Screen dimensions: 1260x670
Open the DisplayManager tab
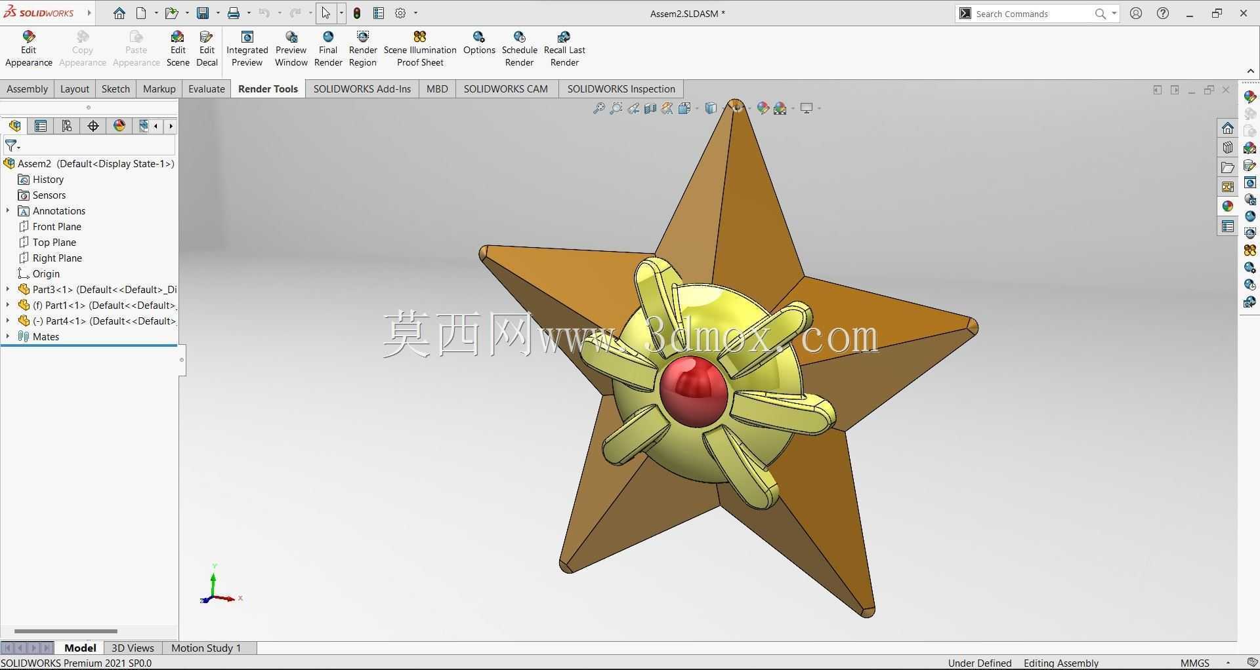[x=119, y=126]
